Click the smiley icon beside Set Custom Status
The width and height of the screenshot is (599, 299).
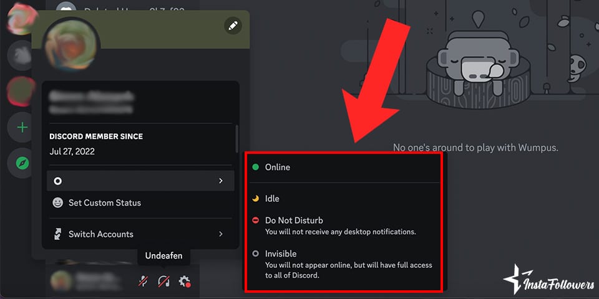(x=57, y=202)
